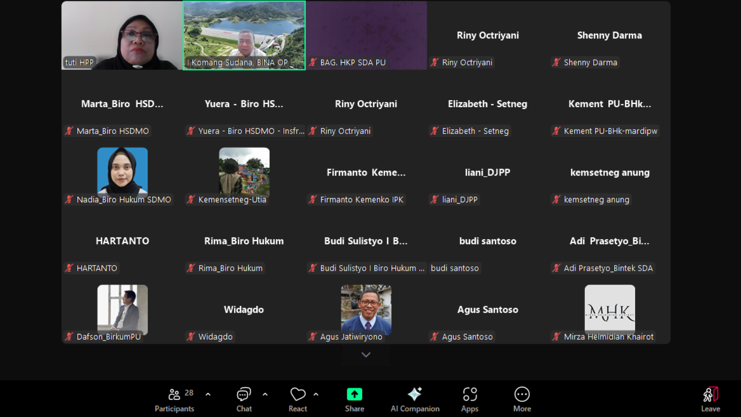The width and height of the screenshot is (741, 417).
Task: Click large 'kemsetneg anung' tile name
Action: (x=610, y=172)
